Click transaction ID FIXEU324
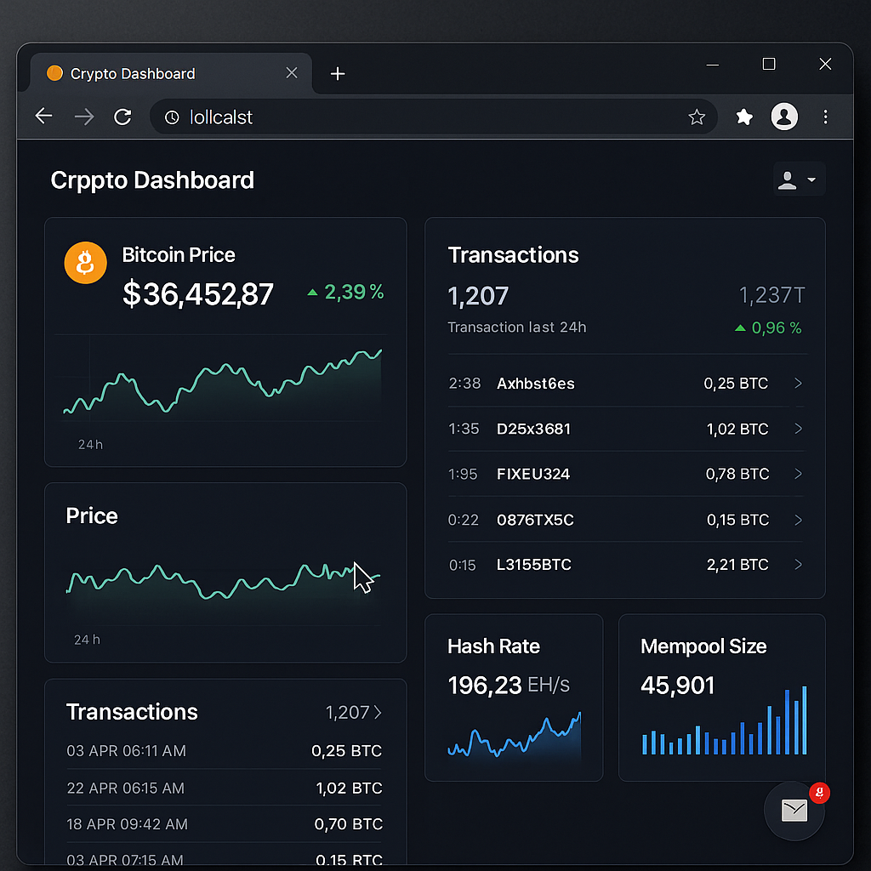Image resolution: width=871 pixels, height=871 pixels. [x=533, y=474]
